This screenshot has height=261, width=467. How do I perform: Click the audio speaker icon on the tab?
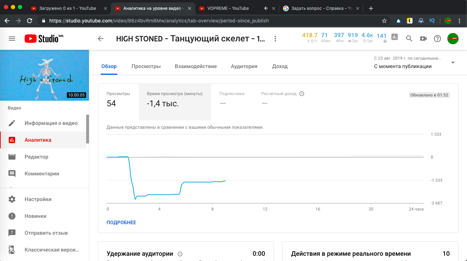[x=266, y=8]
